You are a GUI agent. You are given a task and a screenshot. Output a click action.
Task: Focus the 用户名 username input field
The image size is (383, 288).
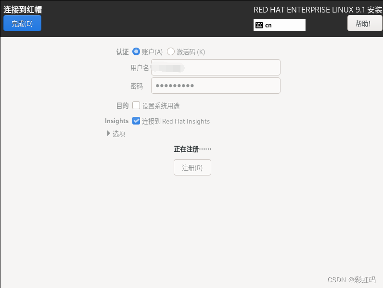(x=216, y=67)
